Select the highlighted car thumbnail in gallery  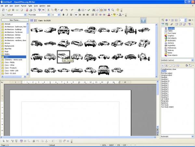coord(63,56)
